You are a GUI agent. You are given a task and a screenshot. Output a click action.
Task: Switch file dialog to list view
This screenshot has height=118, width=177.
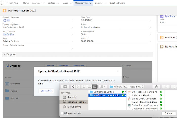point(90,86)
